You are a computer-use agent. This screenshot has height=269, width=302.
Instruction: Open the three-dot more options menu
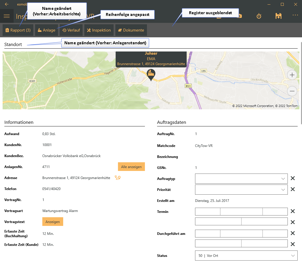(x=295, y=15)
